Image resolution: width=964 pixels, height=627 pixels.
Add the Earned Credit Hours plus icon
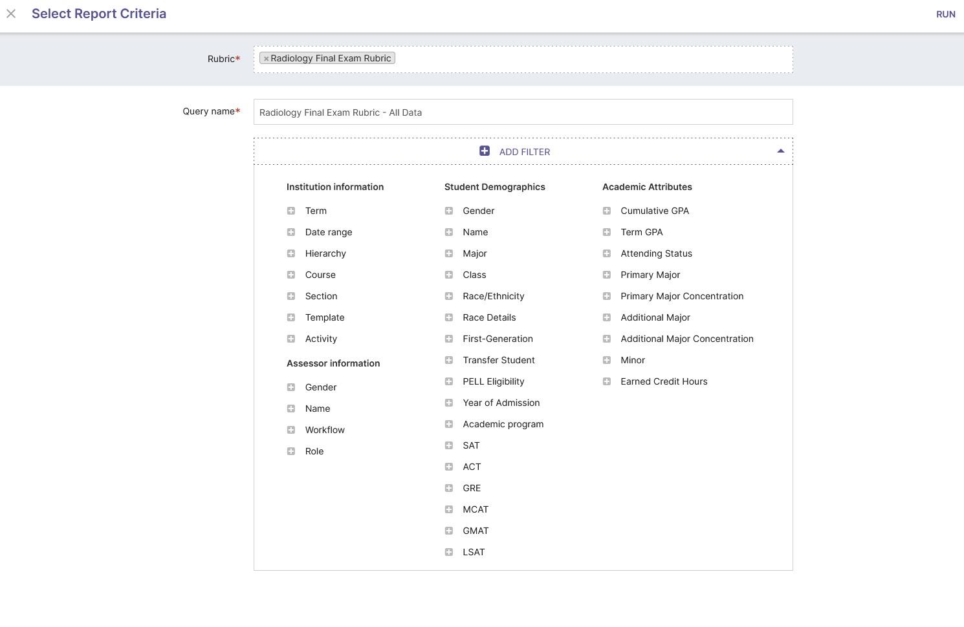(607, 381)
